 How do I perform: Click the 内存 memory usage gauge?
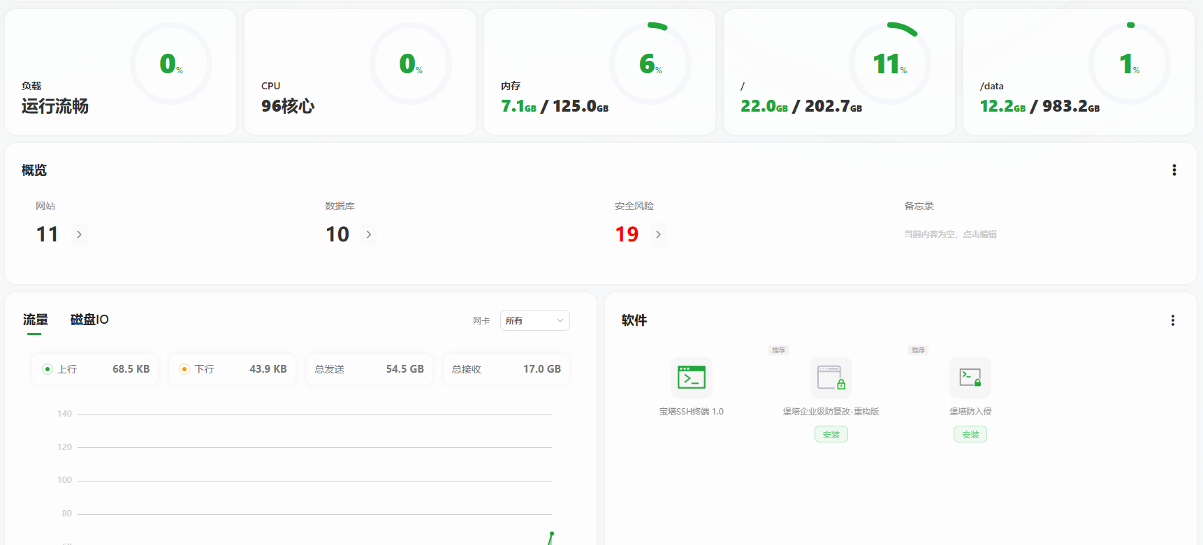(x=650, y=64)
